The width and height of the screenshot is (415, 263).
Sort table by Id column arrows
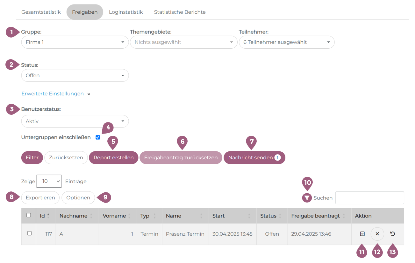point(48,216)
